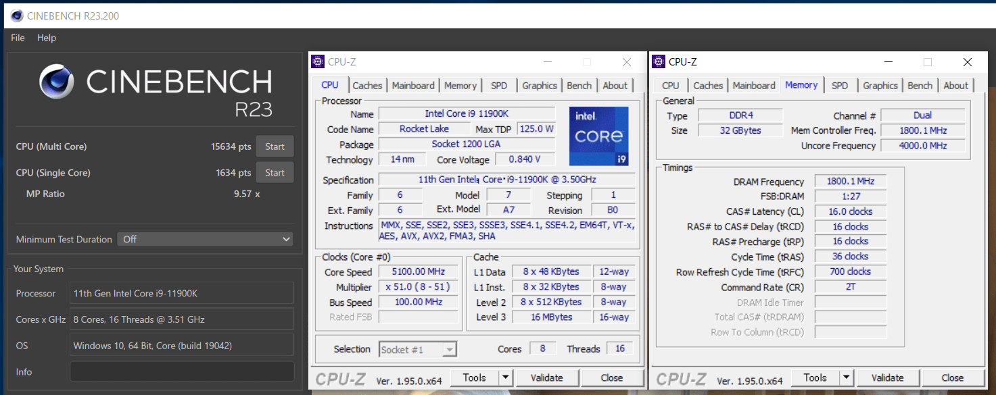This screenshot has height=395, width=996.
Task: Click the Package value 'Socket 1200 LGA'
Action: pyautogui.click(x=467, y=144)
